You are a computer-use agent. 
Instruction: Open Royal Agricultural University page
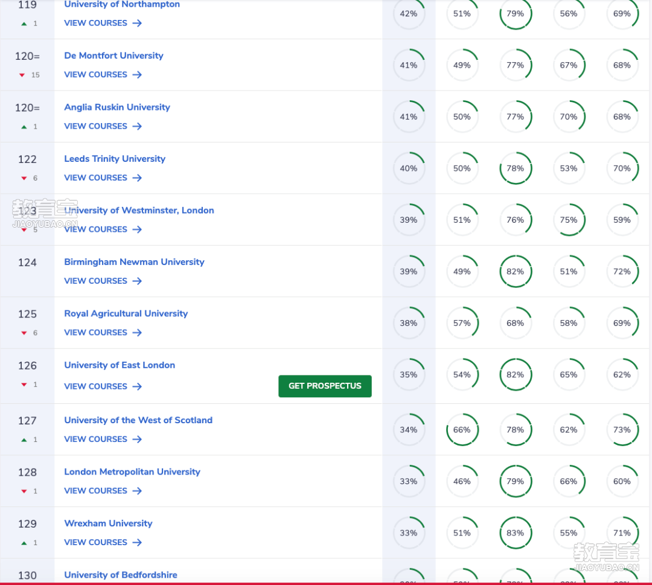[x=126, y=313]
